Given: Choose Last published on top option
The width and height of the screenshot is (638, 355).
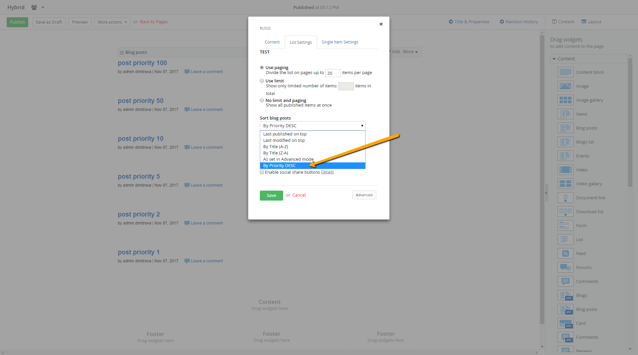Looking at the screenshot, I should point(312,134).
